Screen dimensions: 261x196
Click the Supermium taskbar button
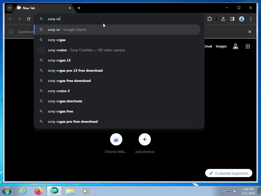click(54, 191)
